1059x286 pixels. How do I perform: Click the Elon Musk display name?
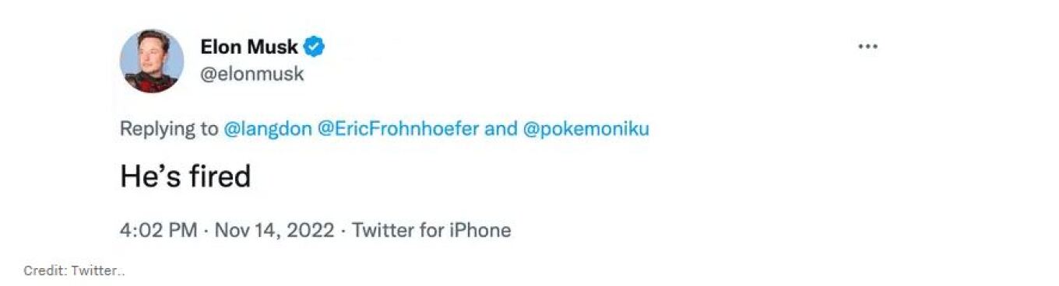[249, 47]
